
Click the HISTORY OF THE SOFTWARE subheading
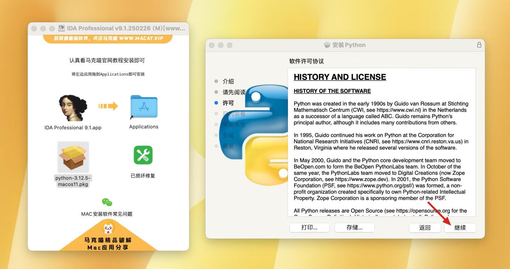tap(332, 91)
